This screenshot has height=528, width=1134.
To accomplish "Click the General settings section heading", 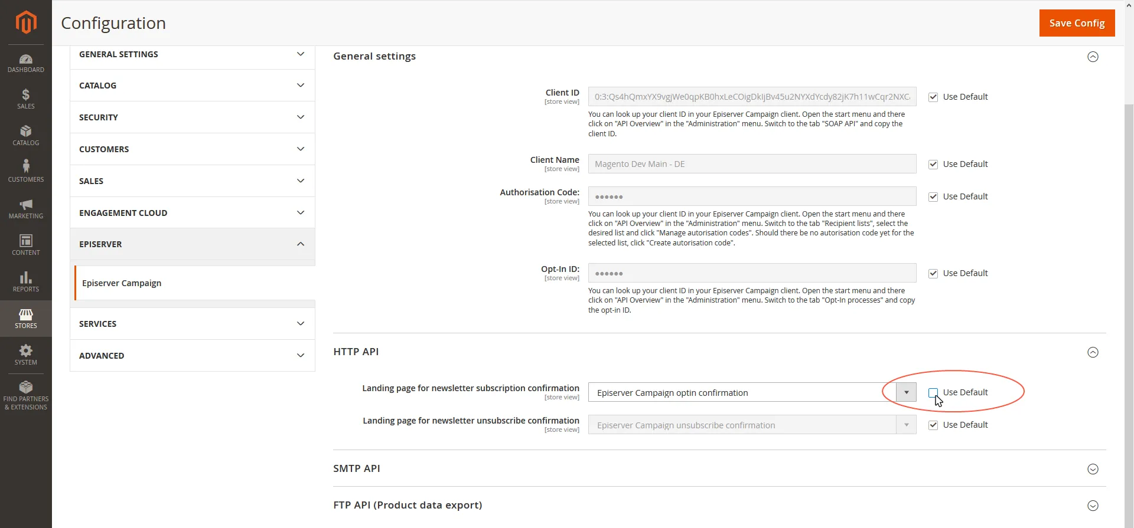I will 374,56.
